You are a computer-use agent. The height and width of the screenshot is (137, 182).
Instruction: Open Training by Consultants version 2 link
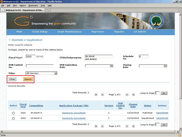click(74, 113)
